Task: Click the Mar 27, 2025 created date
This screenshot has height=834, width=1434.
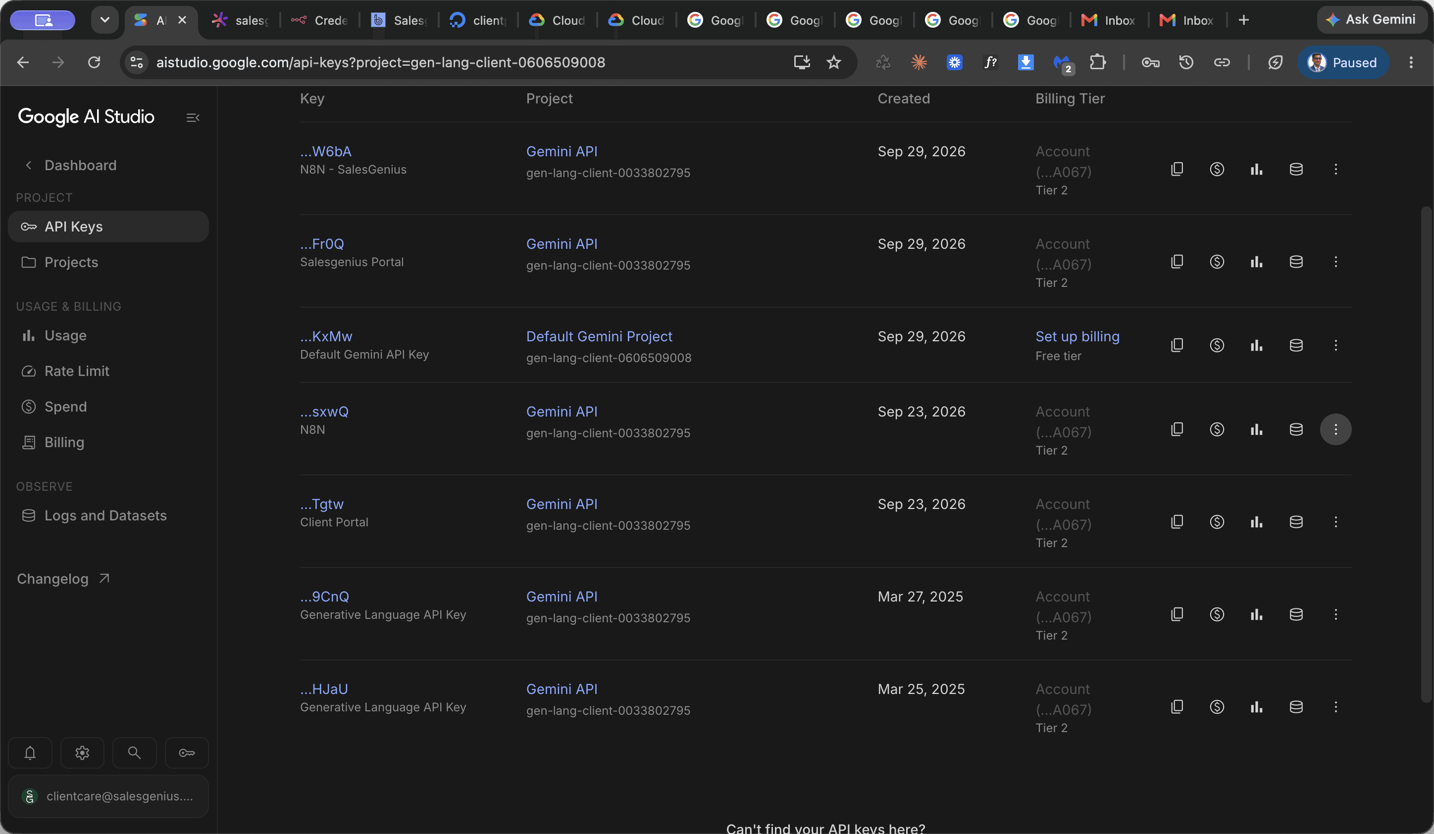Action: pyautogui.click(x=920, y=597)
